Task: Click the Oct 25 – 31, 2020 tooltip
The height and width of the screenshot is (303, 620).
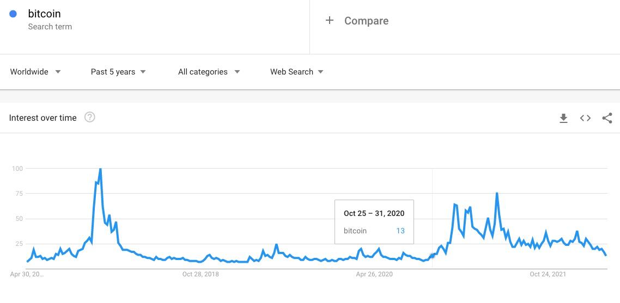Action: 374,214
